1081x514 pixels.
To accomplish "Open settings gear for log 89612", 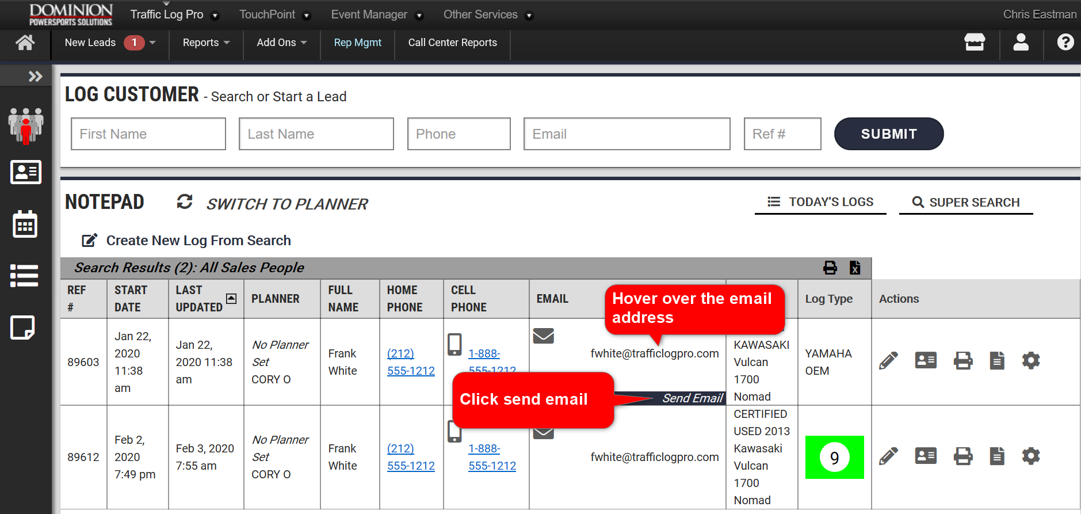I will coord(1031,456).
